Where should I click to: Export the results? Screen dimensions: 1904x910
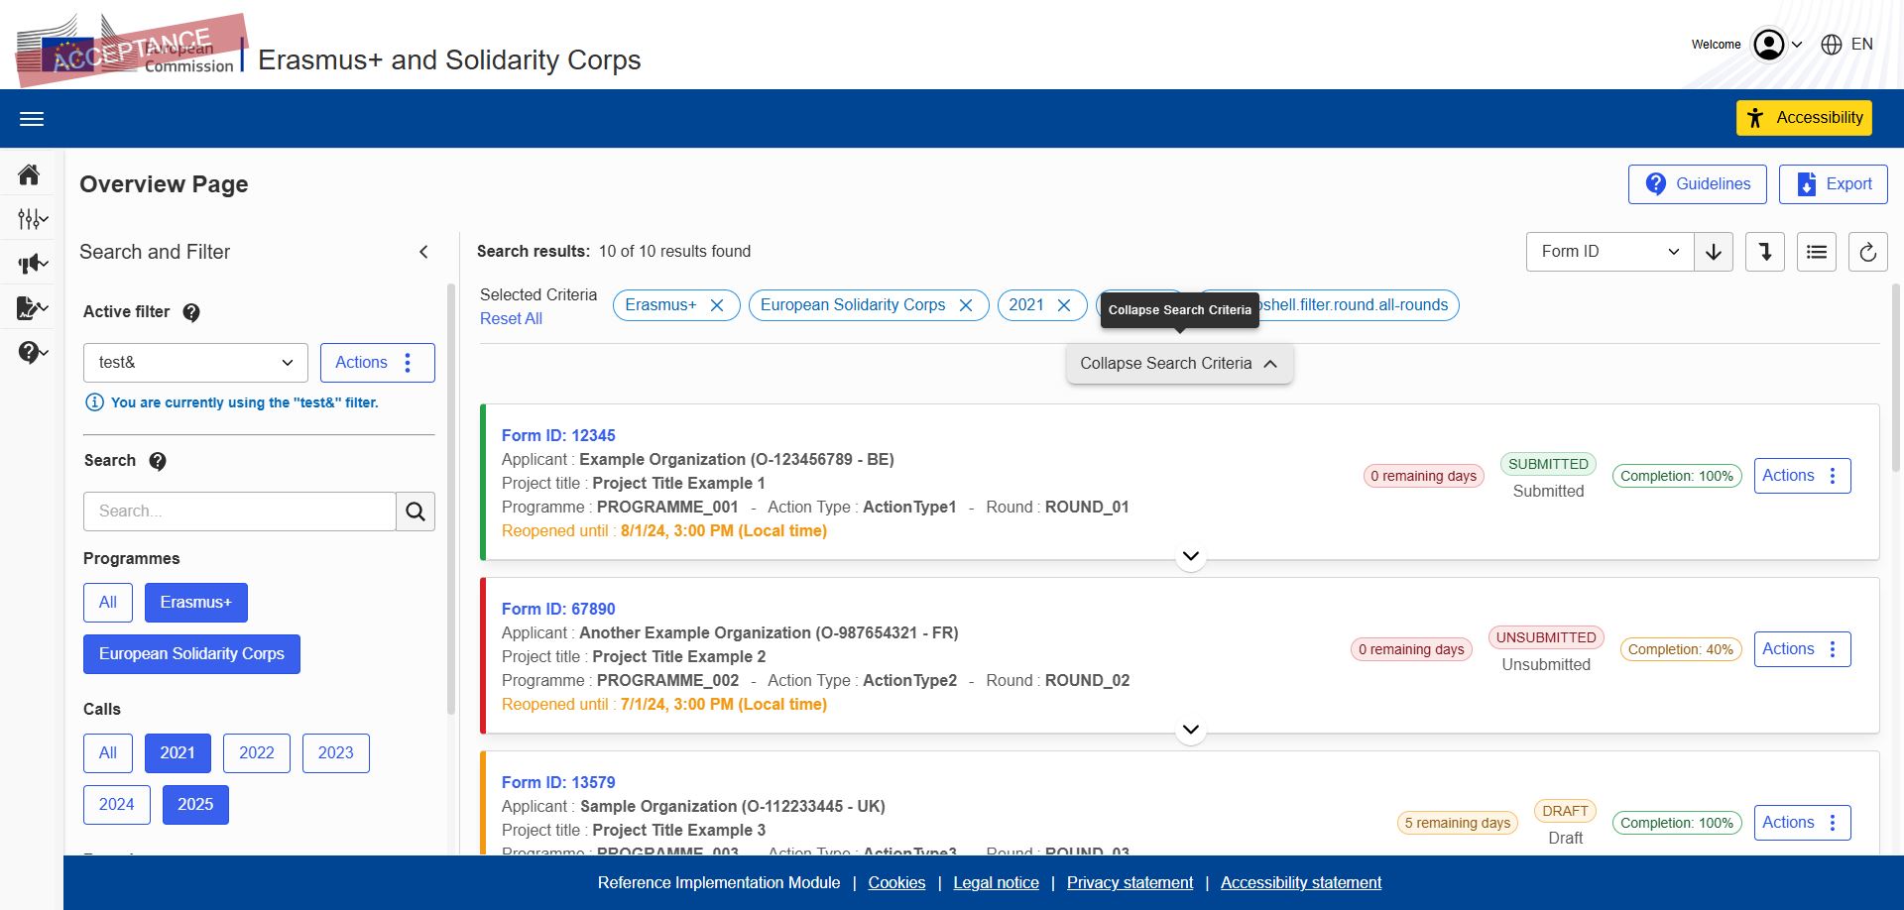1833,184
